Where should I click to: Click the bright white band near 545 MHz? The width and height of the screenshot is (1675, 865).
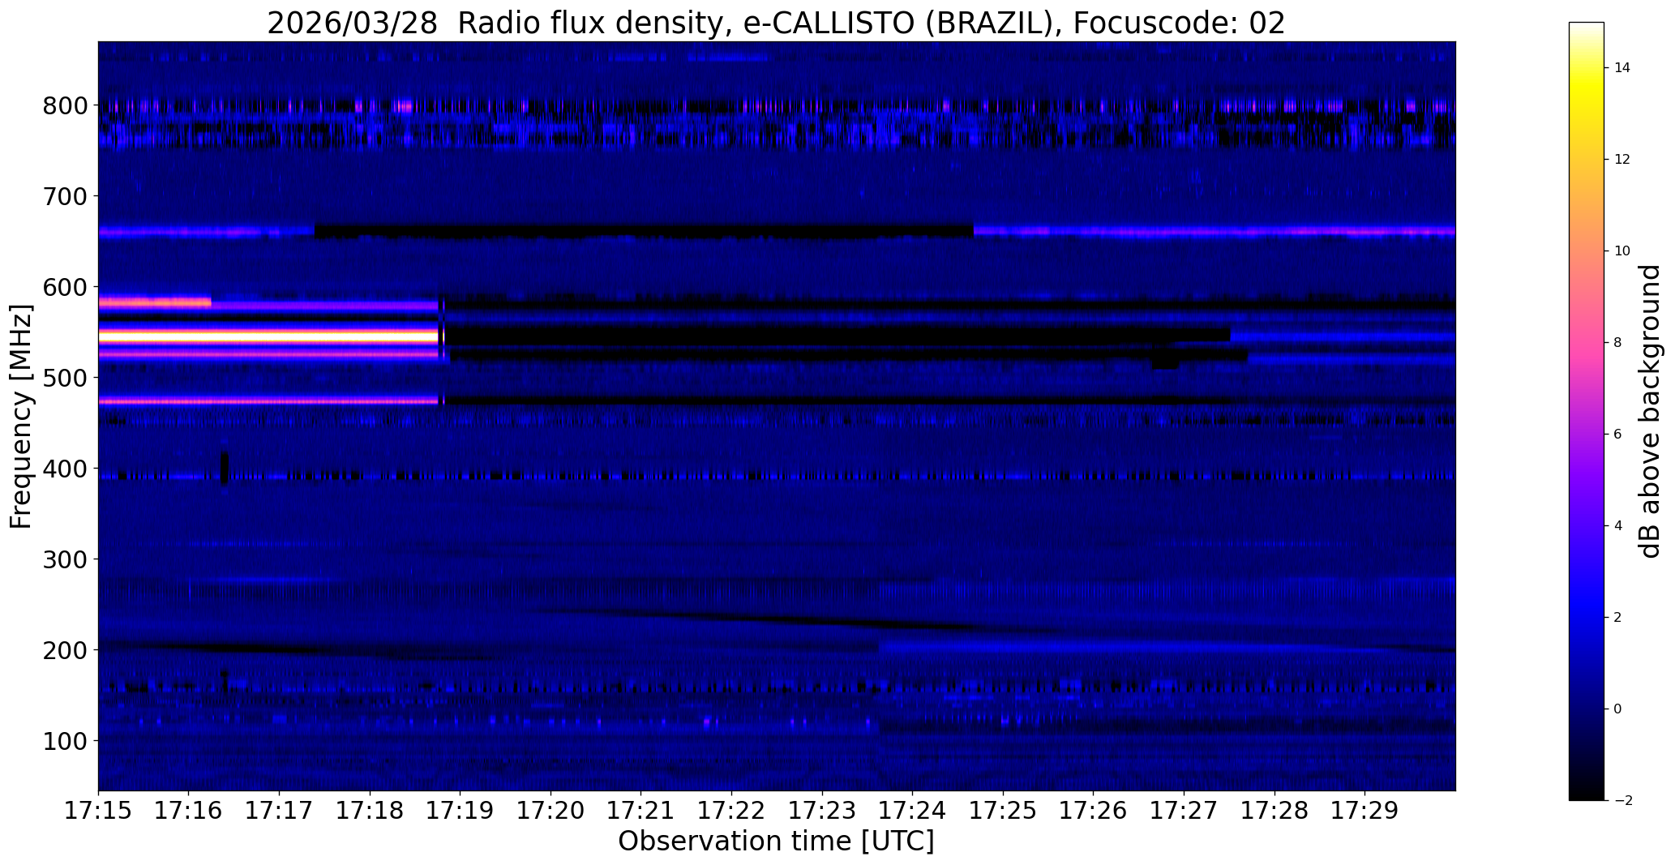pos(268,336)
